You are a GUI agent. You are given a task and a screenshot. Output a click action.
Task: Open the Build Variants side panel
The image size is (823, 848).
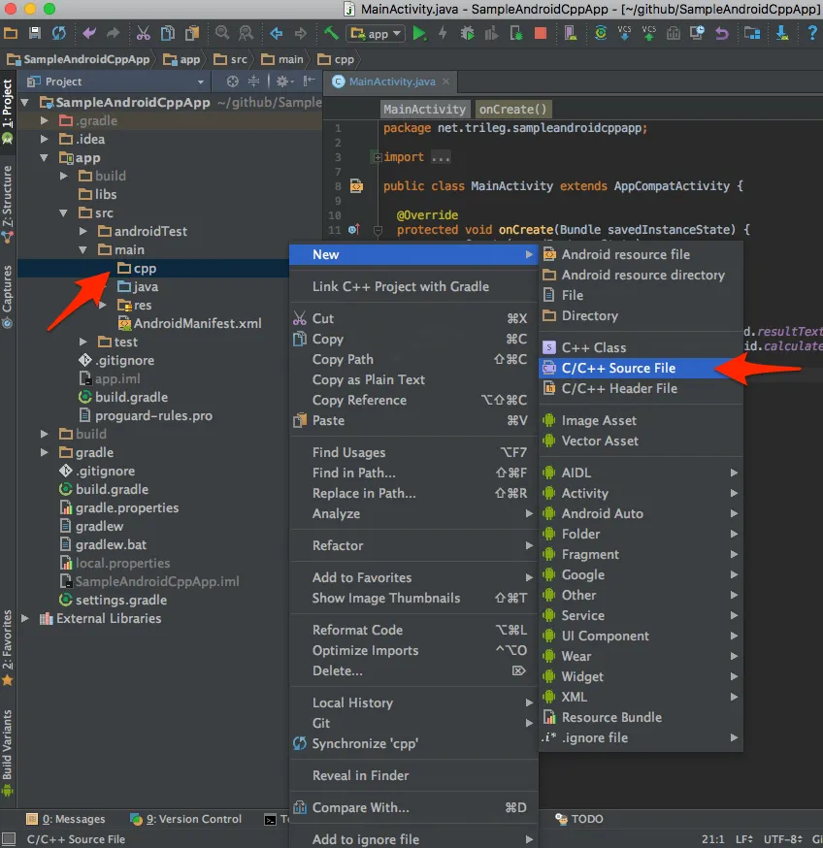tap(8, 747)
